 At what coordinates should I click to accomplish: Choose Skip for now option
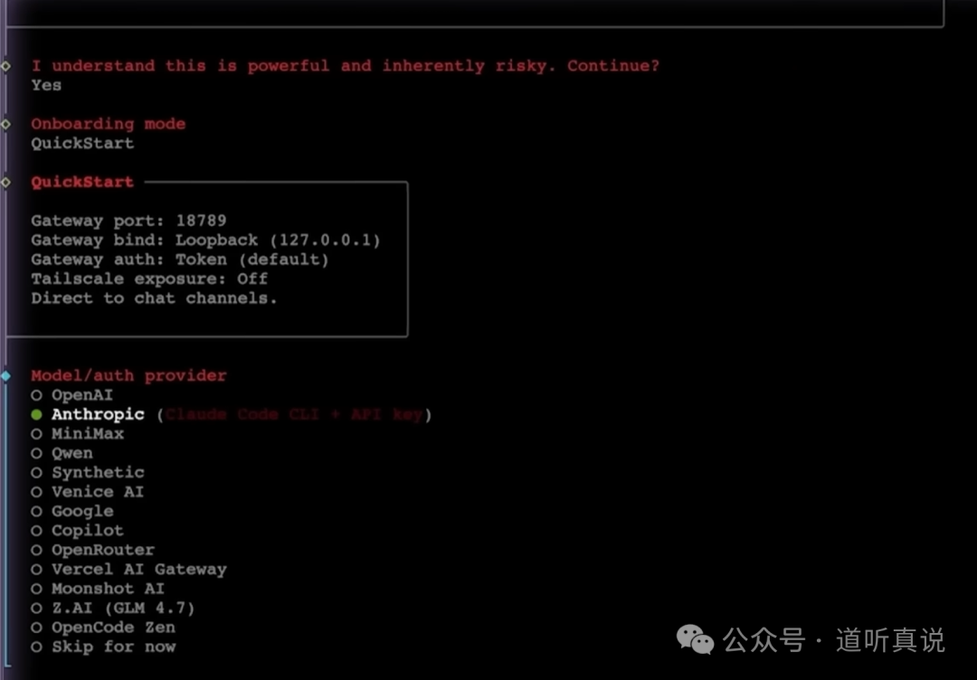tap(103, 646)
